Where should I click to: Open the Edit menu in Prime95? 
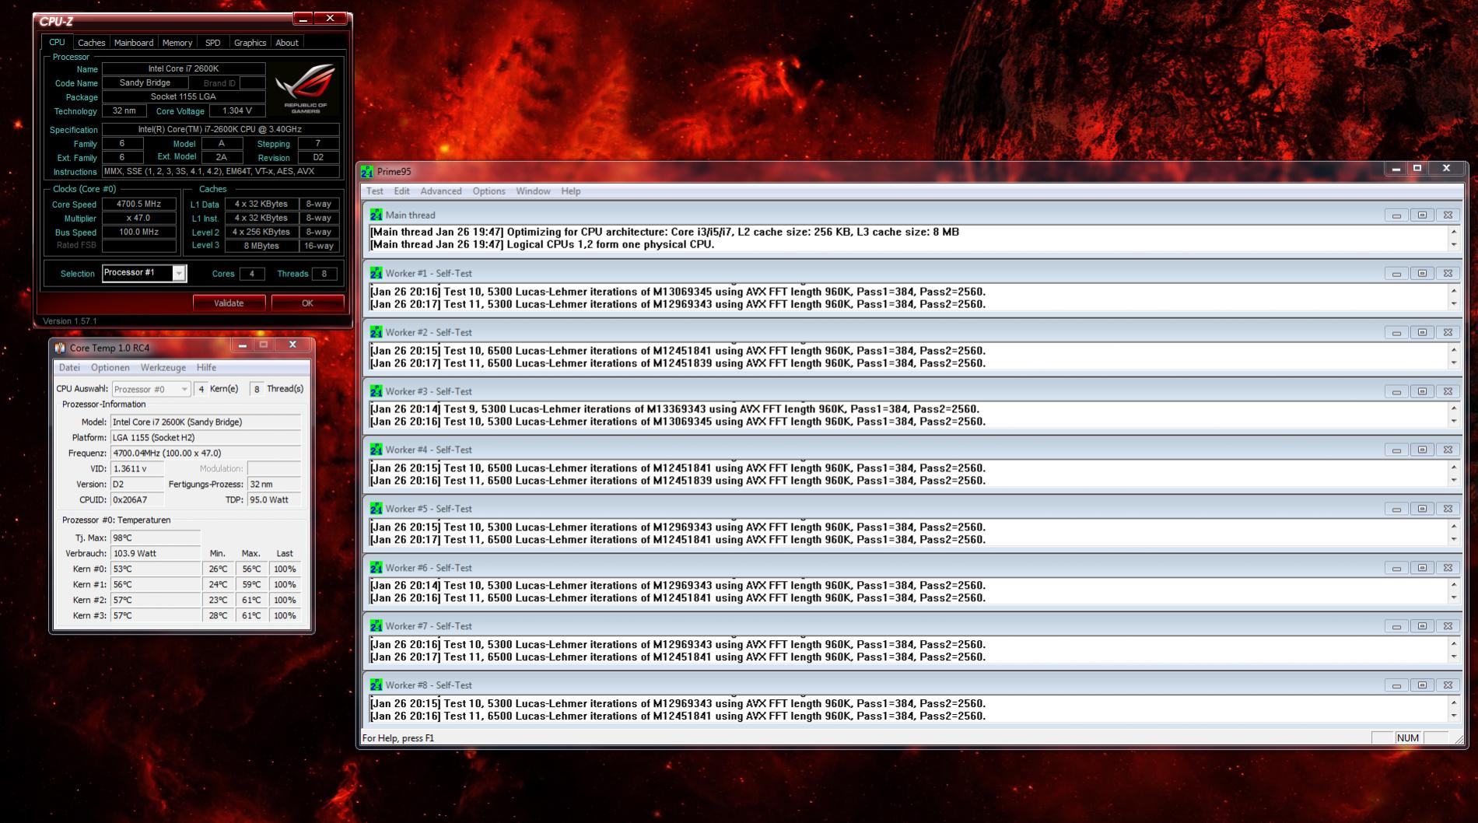click(x=401, y=191)
